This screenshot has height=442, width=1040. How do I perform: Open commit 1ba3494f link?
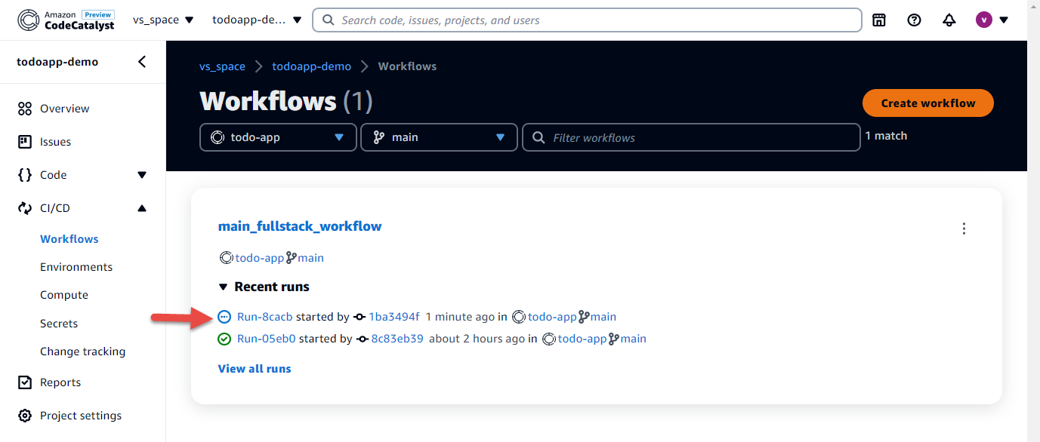[x=393, y=317]
